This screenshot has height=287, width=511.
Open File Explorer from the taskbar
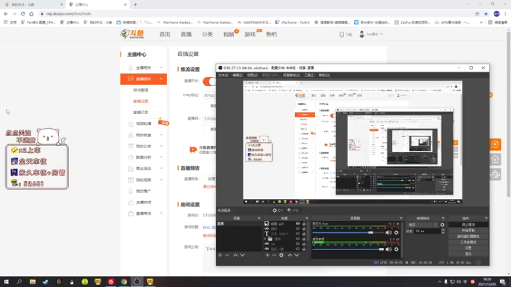[33, 282]
